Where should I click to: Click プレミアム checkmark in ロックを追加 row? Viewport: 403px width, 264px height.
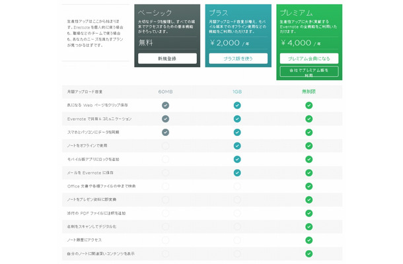(x=309, y=159)
